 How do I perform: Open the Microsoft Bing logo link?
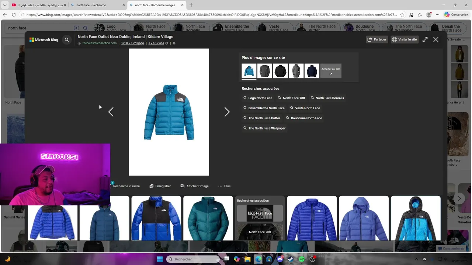pyautogui.click(x=44, y=40)
